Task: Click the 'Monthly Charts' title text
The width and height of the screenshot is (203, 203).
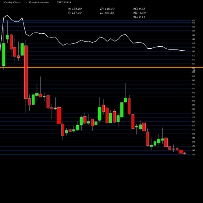Action: point(12,2)
